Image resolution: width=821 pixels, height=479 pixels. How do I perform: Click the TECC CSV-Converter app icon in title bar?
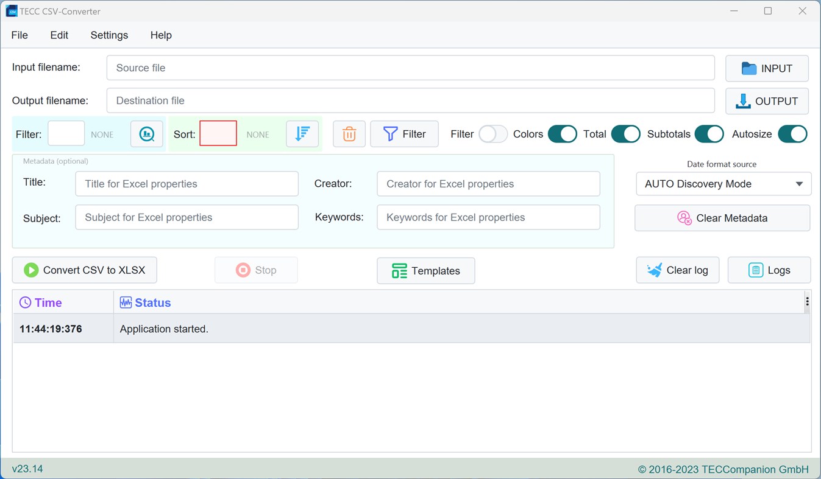click(11, 11)
